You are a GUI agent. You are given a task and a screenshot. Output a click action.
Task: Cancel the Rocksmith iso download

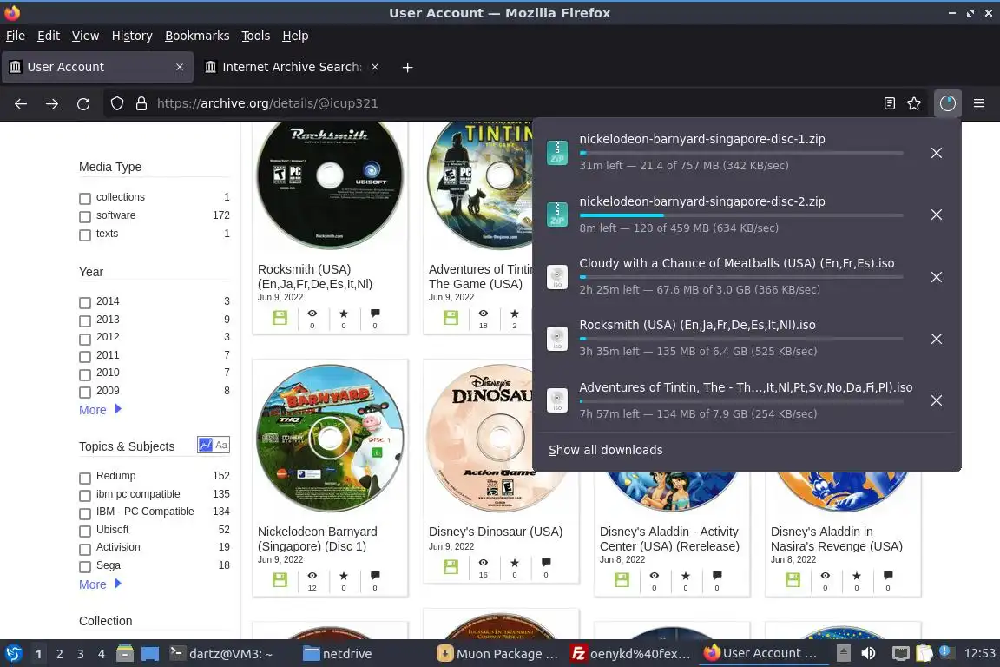point(937,339)
